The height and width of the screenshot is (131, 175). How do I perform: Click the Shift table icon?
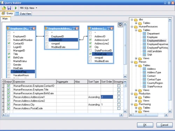coord(144,55)
